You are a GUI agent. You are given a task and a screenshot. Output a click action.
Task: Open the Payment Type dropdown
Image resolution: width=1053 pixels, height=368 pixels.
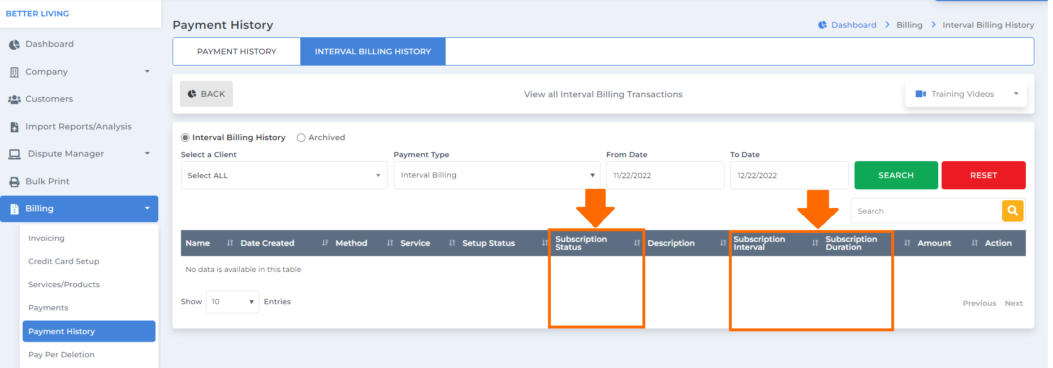[x=497, y=175]
